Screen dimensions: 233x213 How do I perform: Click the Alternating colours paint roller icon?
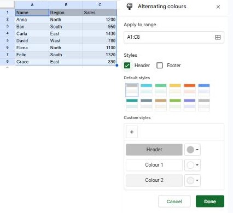(x=130, y=7)
